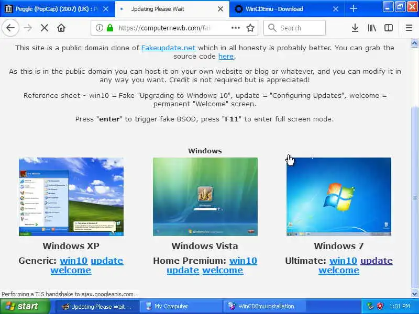Click the Windows Vista login thumbnail

click(x=205, y=197)
